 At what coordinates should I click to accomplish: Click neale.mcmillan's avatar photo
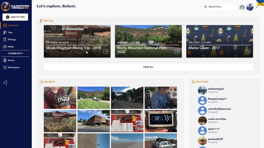pos(202,120)
